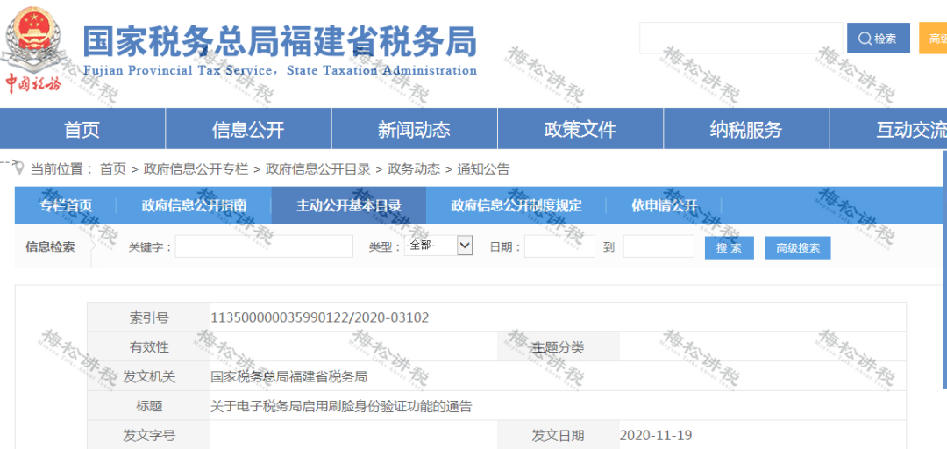The image size is (947, 449).
Task: Click the start date input after 日期
Action: tap(559, 246)
